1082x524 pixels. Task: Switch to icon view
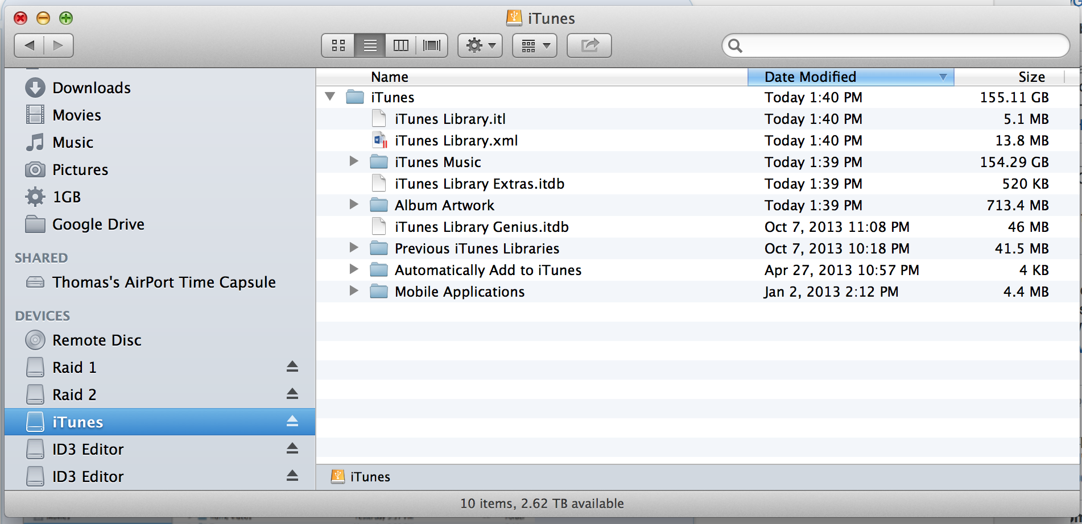pyautogui.click(x=338, y=45)
